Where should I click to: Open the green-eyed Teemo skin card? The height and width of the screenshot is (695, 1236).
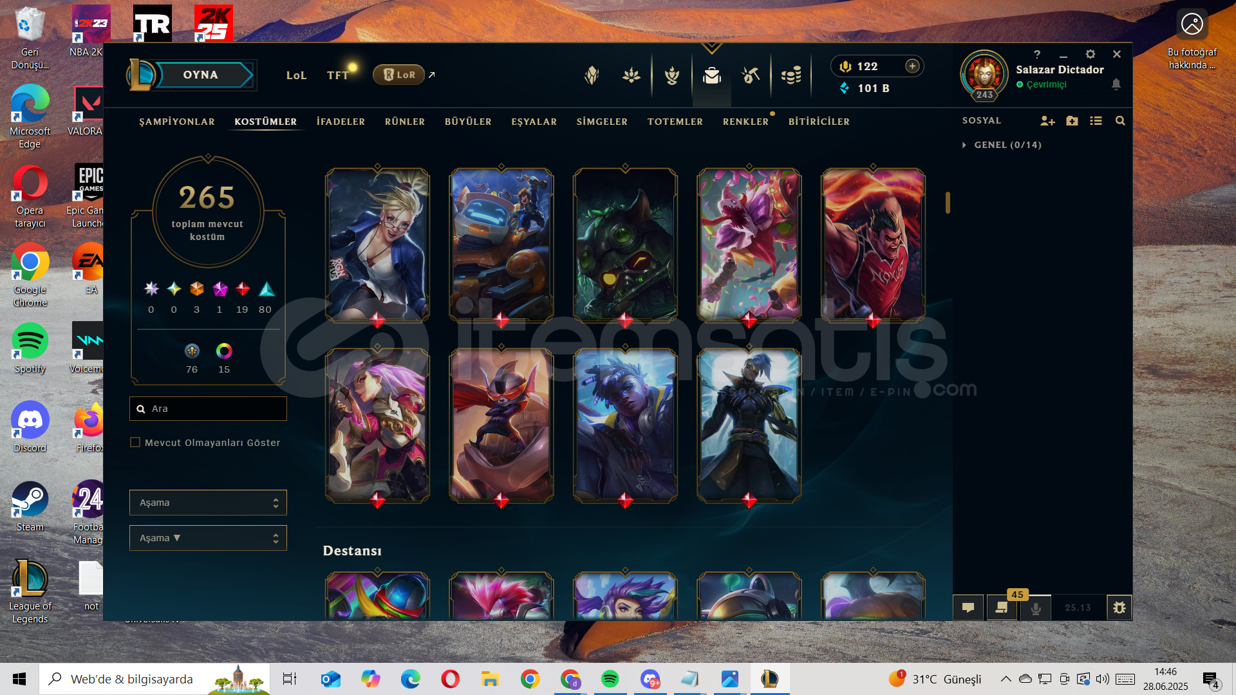[x=625, y=245]
